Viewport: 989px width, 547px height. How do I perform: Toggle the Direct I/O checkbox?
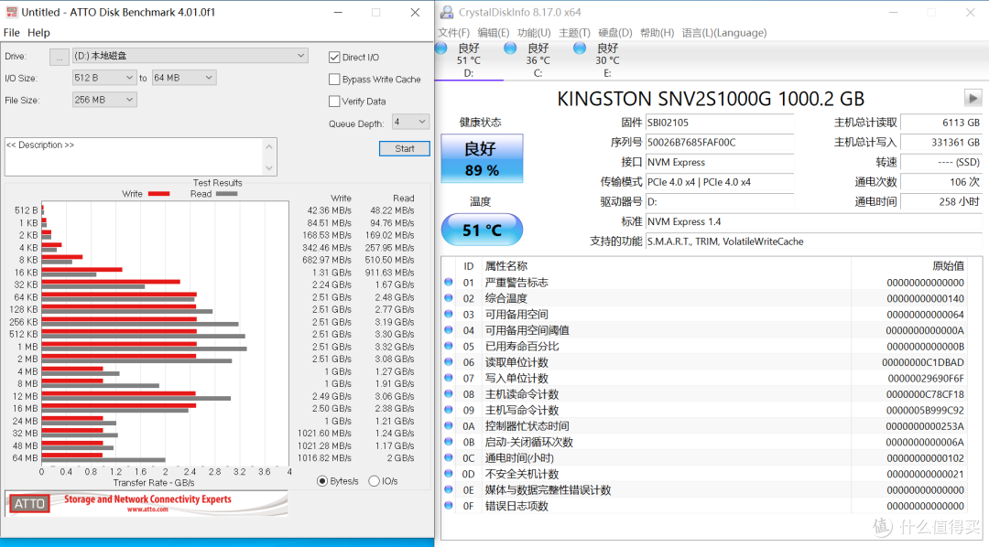click(334, 58)
